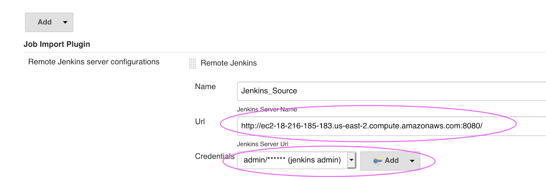Select the Jenkins Server Name help text
This screenshot has height=177, width=546.
coord(267,109)
